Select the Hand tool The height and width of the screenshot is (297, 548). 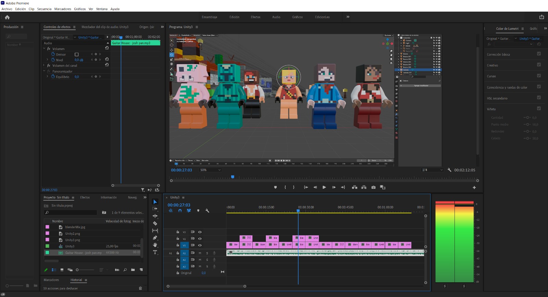pos(155,245)
